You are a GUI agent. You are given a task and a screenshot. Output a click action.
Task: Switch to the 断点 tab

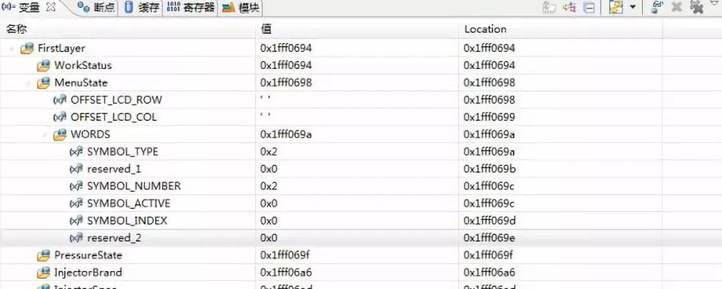click(97, 7)
